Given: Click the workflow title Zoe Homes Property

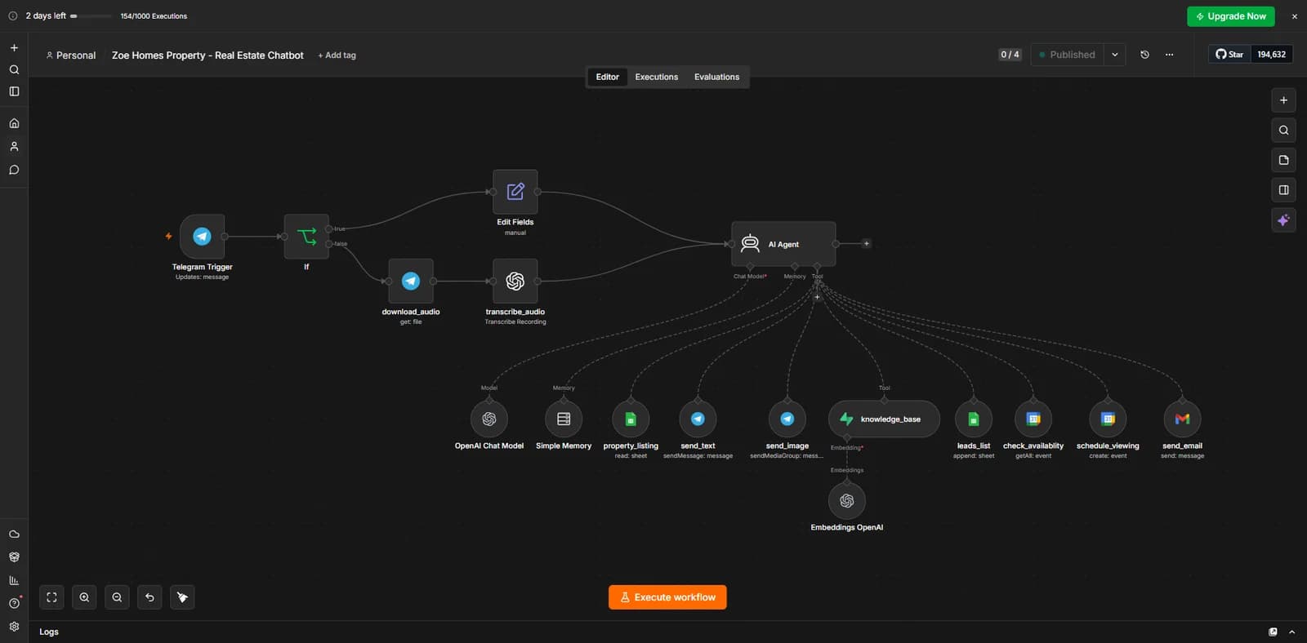Looking at the screenshot, I should (x=207, y=55).
